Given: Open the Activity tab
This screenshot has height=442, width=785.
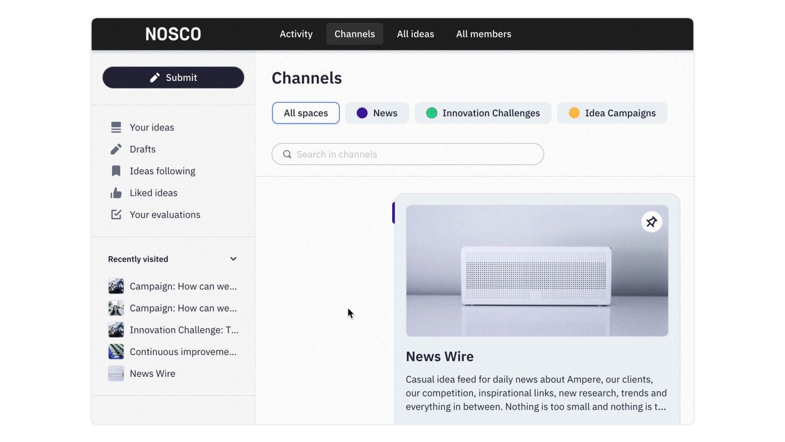Looking at the screenshot, I should pos(296,34).
